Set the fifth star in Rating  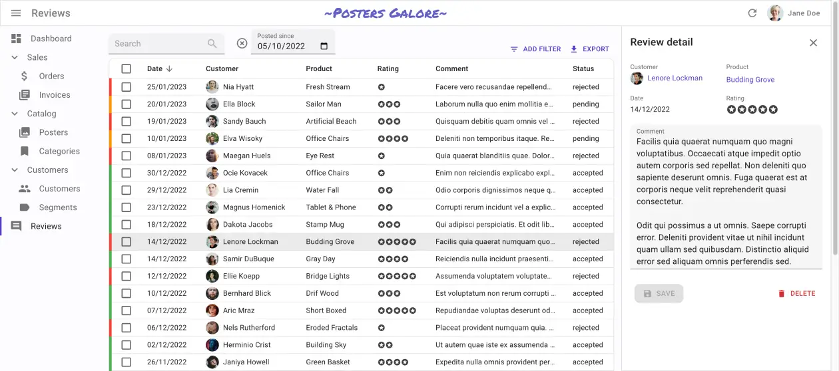click(773, 110)
